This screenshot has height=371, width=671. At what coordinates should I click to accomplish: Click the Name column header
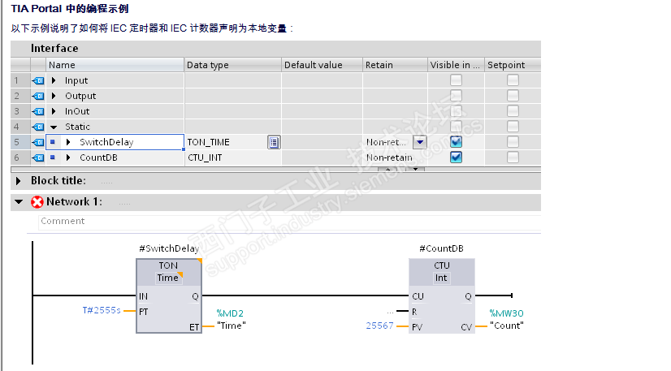115,65
